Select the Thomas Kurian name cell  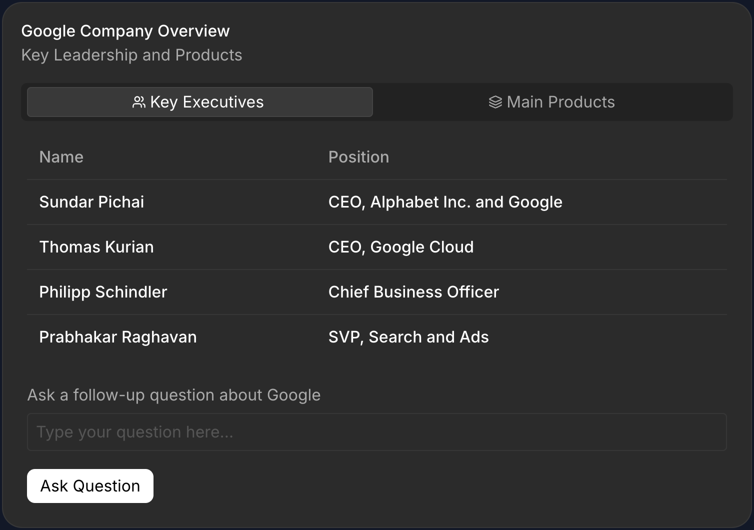coord(96,247)
